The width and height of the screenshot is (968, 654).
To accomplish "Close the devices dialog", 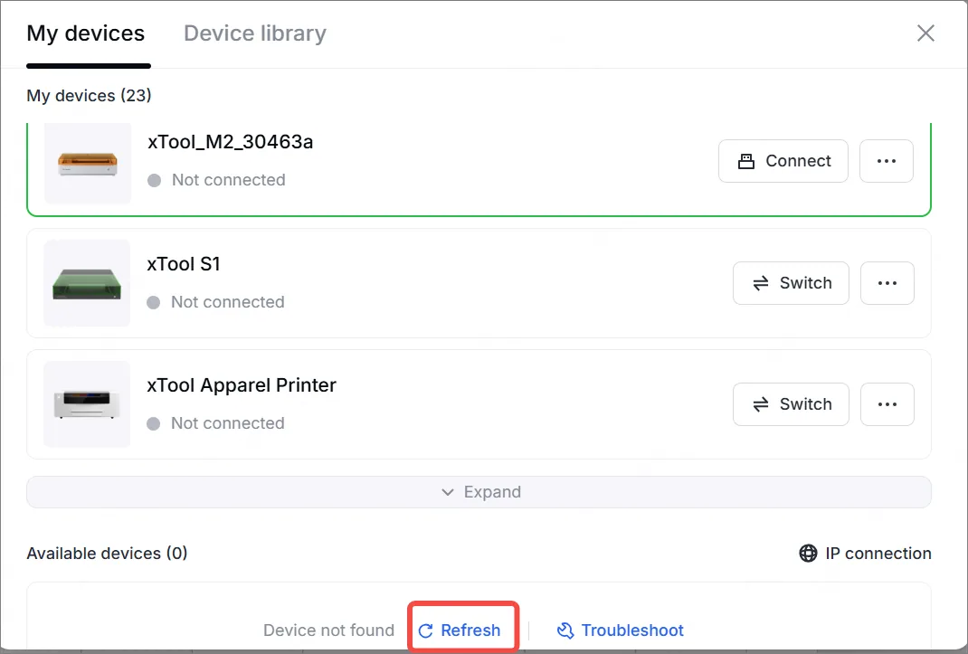I will pyautogui.click(x=925, y=33).
